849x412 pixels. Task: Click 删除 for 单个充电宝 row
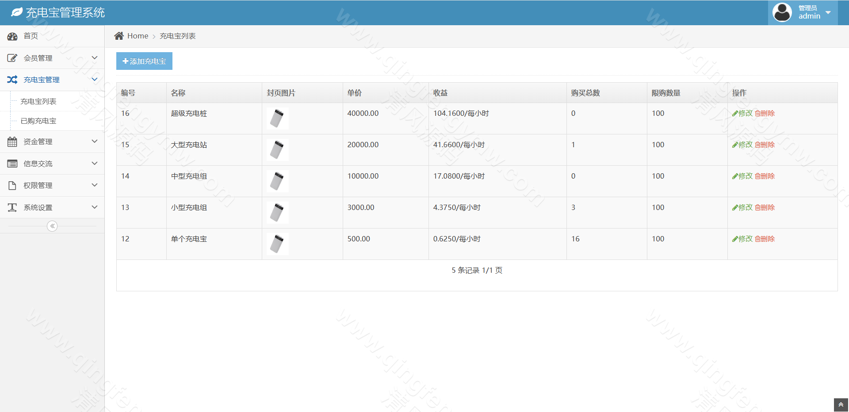pos(765,239)
